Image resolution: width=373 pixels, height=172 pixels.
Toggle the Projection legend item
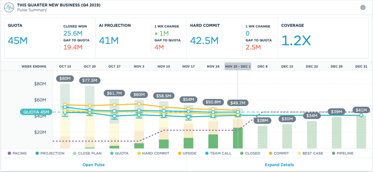tap(49, 153)
